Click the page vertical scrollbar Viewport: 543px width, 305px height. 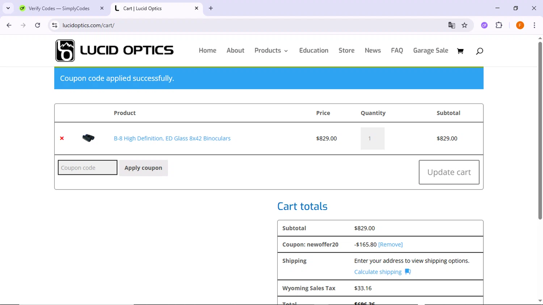tap(540, 130)
